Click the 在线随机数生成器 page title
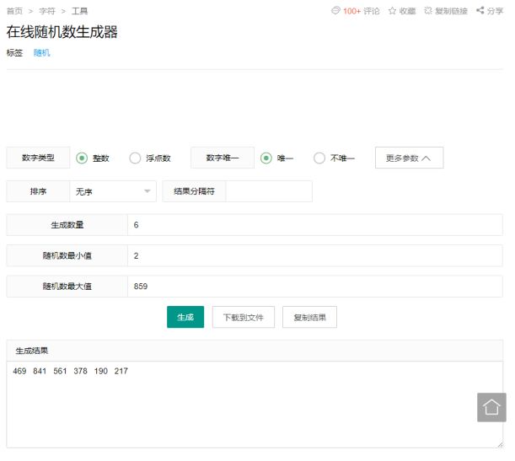Image resolution: width=515 pixels, height=461 pixels. point(62,32)
